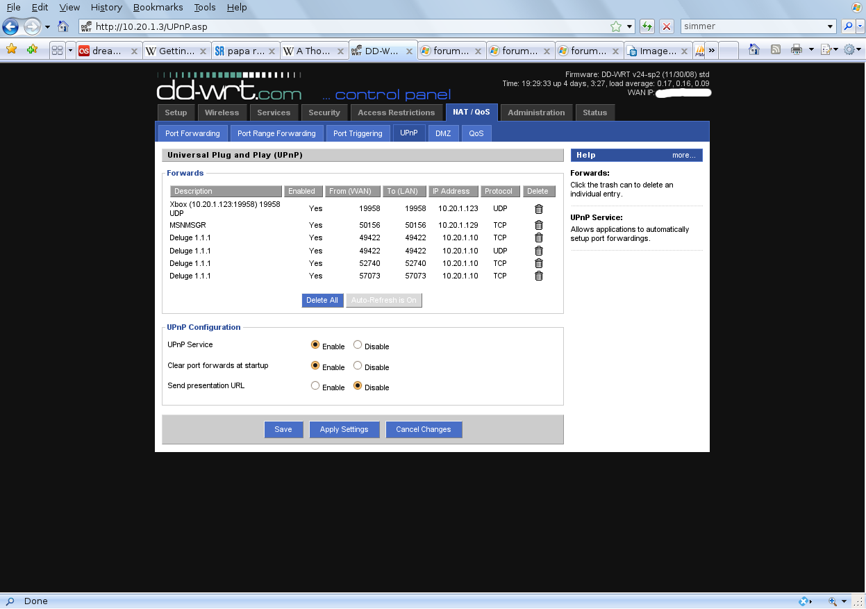Click the RSS feeds toolbar icon
Viewport: 866px width, 609px height.
(x=776, y=50)
